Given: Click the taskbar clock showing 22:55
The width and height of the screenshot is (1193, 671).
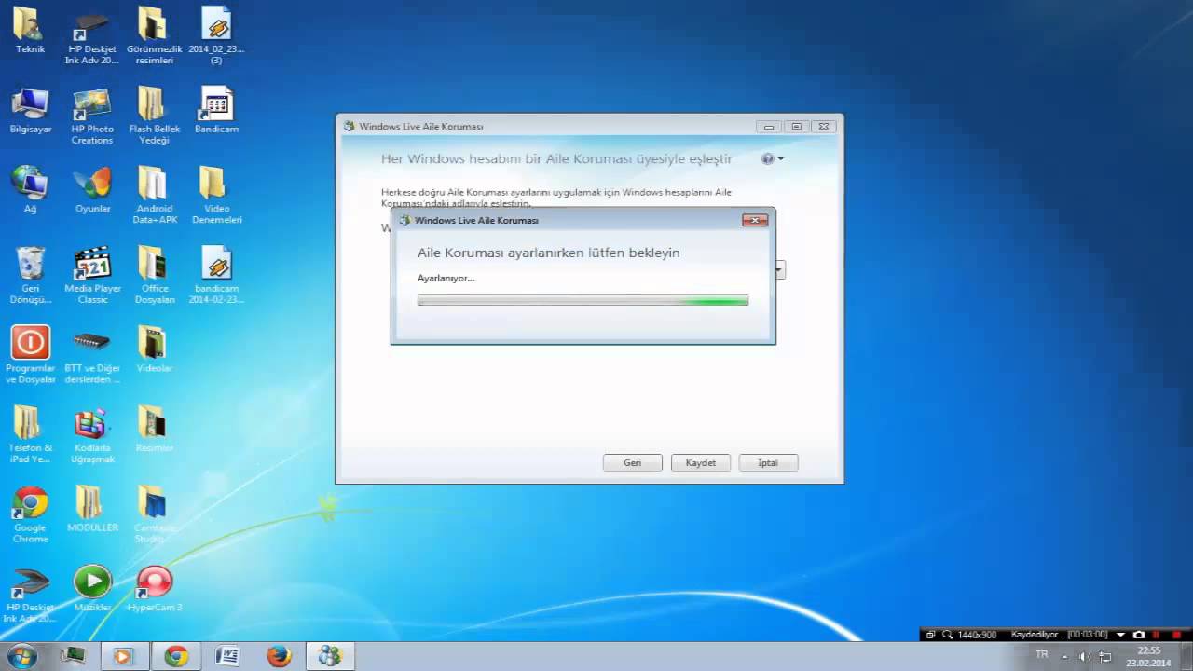Looking at the screenshot, I should coord(1148,656).
